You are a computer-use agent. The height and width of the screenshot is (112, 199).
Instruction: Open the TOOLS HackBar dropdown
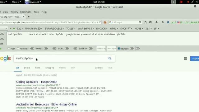(71, 29)
